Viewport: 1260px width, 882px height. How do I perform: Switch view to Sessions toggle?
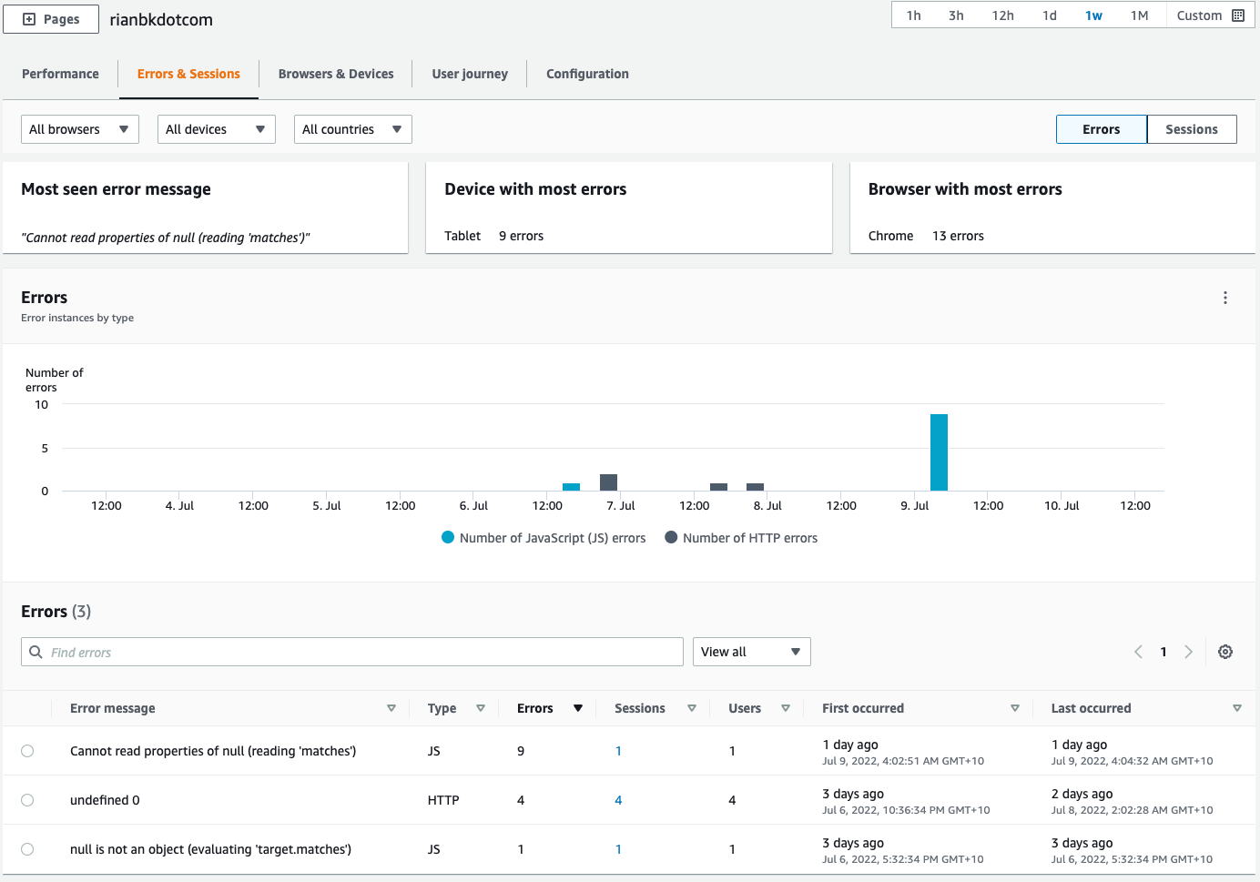(1192, 129)
